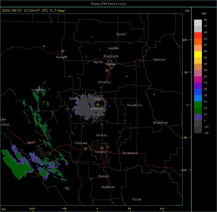Click the Lake Louise label
The height and width of the screenshot is (212, 217).
(x=5, y=122)
